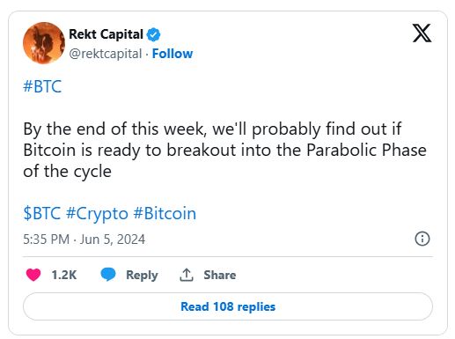455x339 pixels.
Task: Click the tweet body text about Parabolic Phase
Action: [x=224, y=151]
